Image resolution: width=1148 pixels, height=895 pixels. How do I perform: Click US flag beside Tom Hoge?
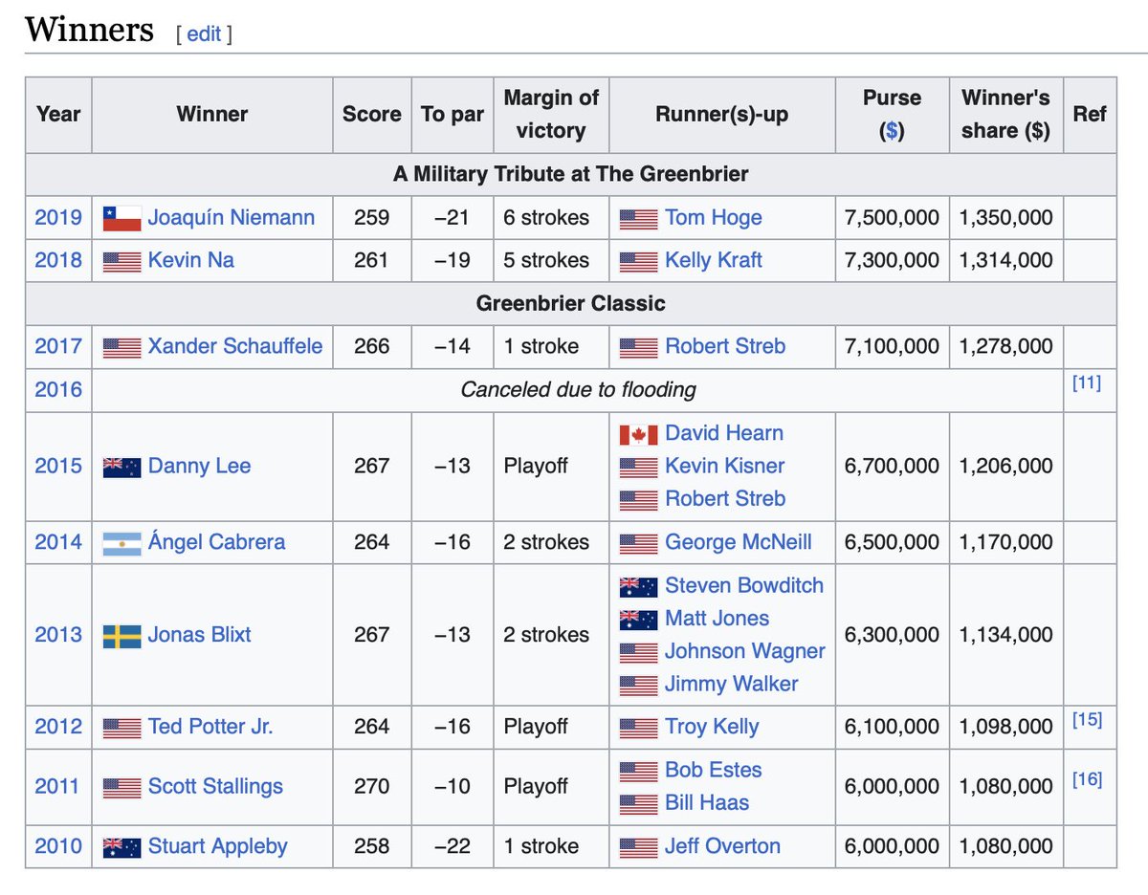point(639,218)
